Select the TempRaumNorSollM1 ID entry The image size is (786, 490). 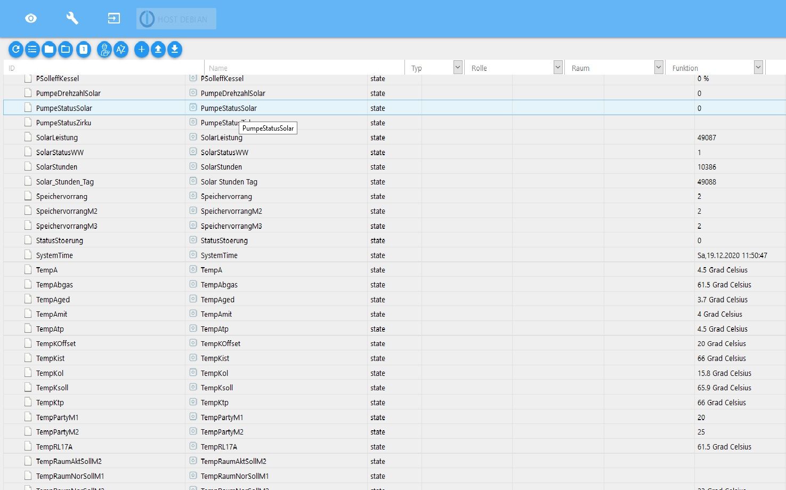coord(70,476)
